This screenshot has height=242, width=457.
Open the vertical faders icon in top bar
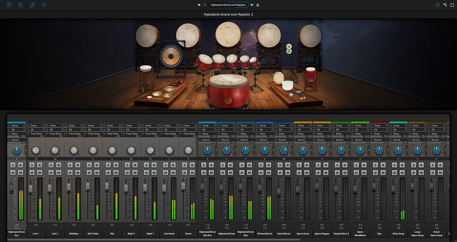(x=32, y=5)
